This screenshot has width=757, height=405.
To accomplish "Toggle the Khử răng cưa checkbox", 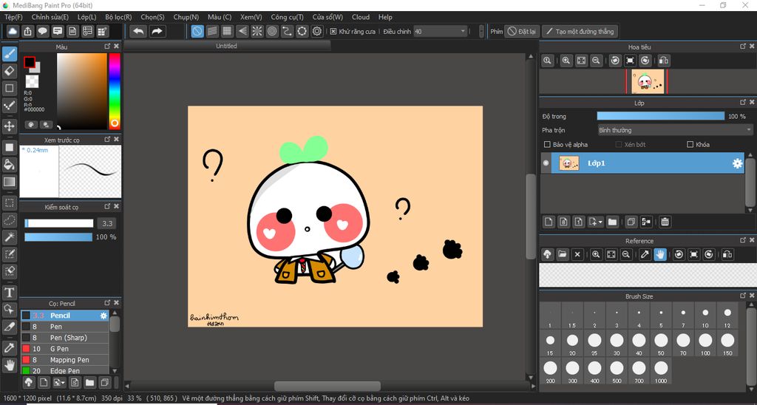I will coord(333,32).
